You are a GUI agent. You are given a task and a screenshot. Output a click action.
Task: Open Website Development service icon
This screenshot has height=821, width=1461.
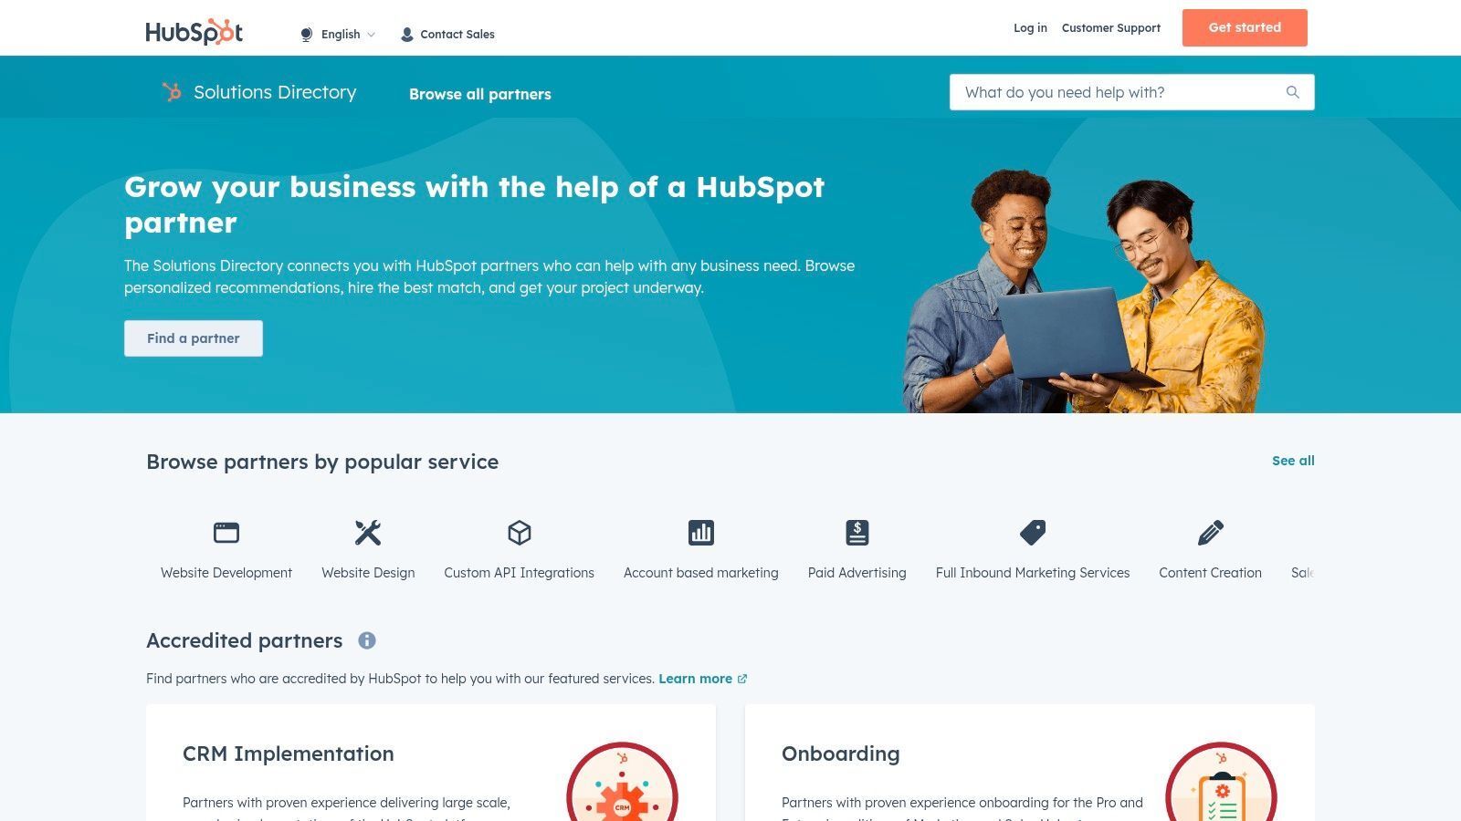click(226, 532)
